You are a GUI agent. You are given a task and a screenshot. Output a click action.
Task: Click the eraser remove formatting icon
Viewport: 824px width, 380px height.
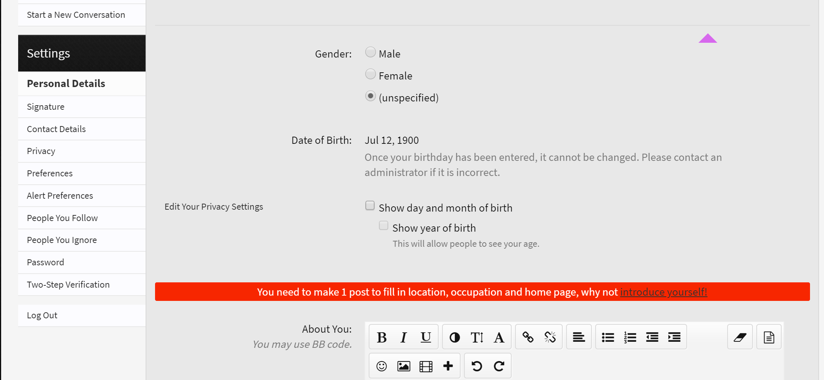click(740, 337)
